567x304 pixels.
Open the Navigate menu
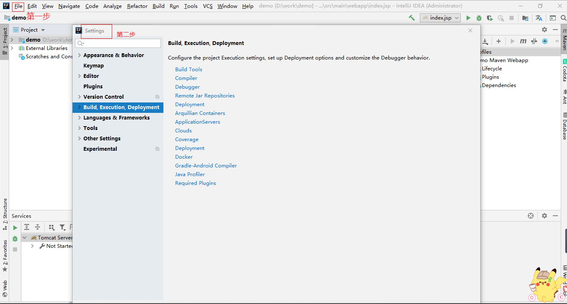click(x=69, y=6)
